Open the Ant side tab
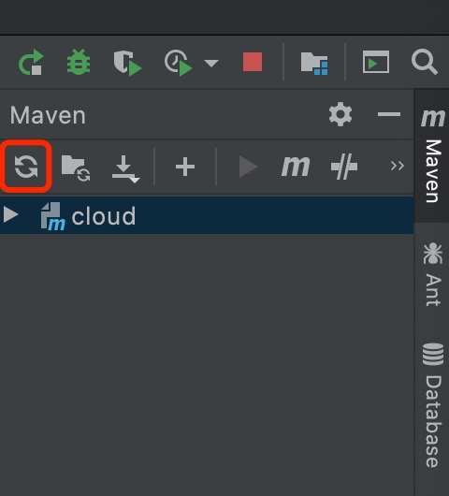Screen dimensions: 449x496 click(x=432, y=274)
